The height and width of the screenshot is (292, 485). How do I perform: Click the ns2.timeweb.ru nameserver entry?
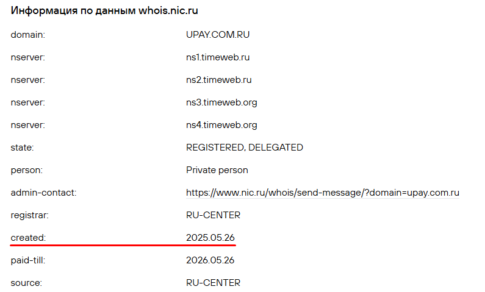(218, 80)
